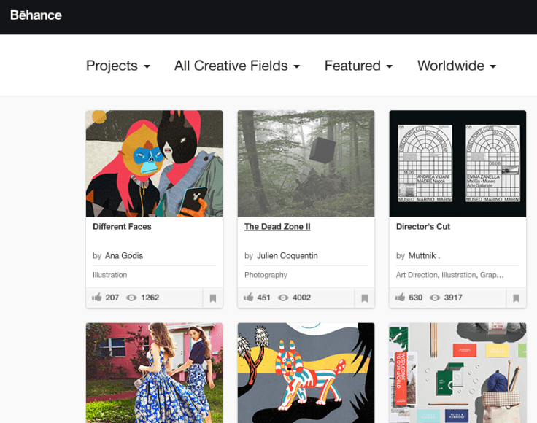This screenshot has width=537, height=423.
Task: Bookmark The Dead Zone II project
Action: 365,298
